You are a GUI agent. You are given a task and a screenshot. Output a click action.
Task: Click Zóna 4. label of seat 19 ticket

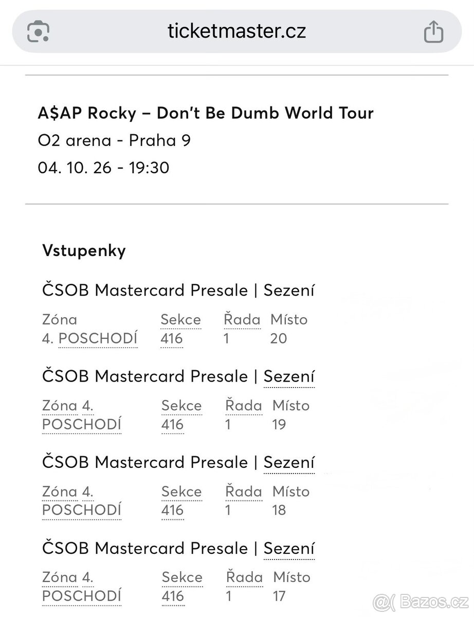coord(68,406)
